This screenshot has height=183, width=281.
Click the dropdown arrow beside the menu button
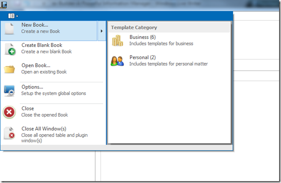point(17,16)
